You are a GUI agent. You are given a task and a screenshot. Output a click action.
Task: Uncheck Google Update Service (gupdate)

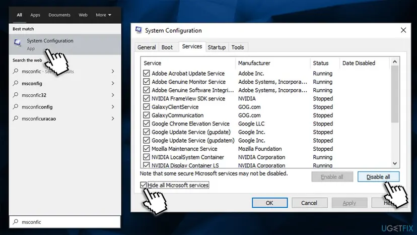pos(146,132)
